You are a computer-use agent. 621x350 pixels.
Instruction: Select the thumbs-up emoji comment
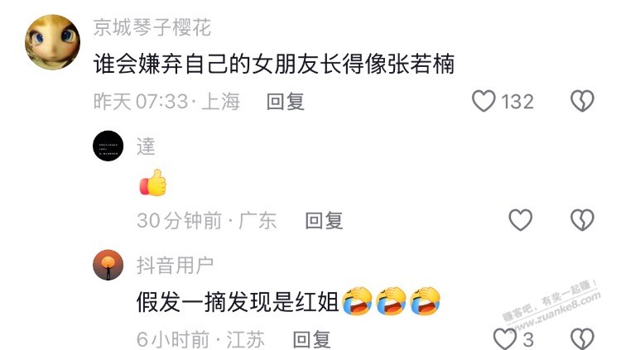click(x=153, y=183)
